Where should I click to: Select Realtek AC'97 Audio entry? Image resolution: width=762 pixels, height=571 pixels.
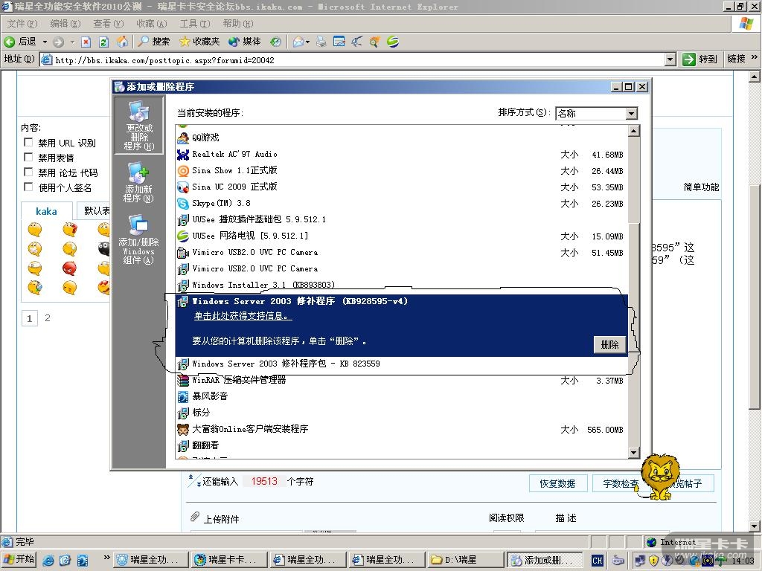click(x=401, y=155)
